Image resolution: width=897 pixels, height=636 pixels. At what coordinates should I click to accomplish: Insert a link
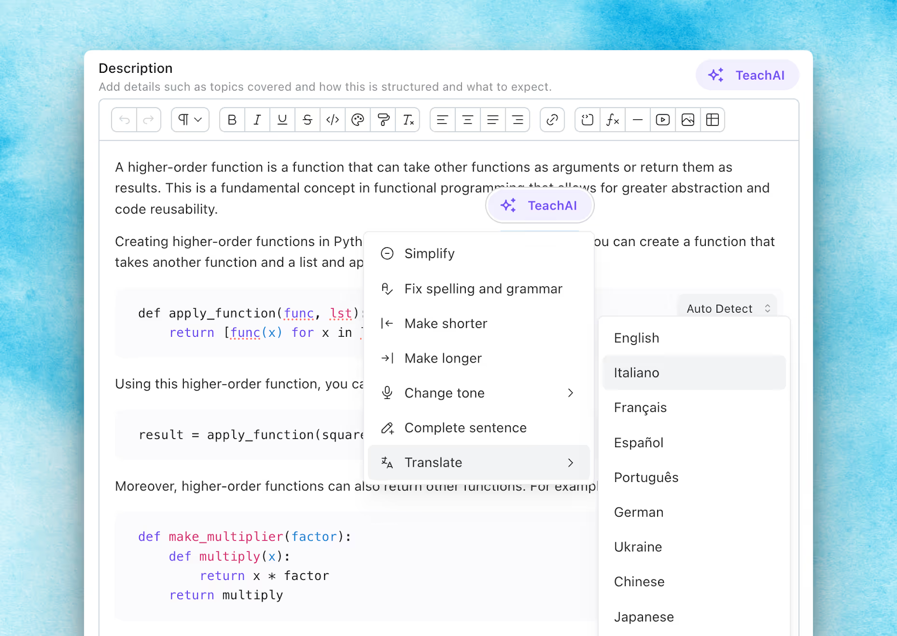[x=552, y=120]
